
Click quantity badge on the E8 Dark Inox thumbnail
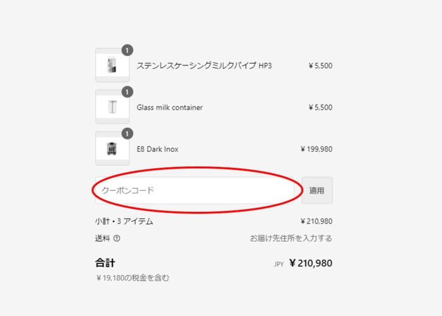click(x=127, y=133)
